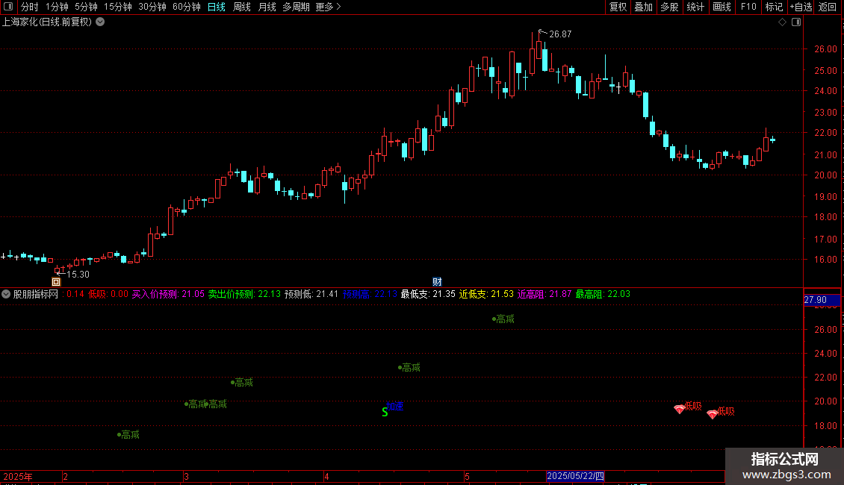The height and width of the screenshot is (485, 844).
Task: Click the 卖出价预测: 22.13 readout
Action: [x=244, y=294]
